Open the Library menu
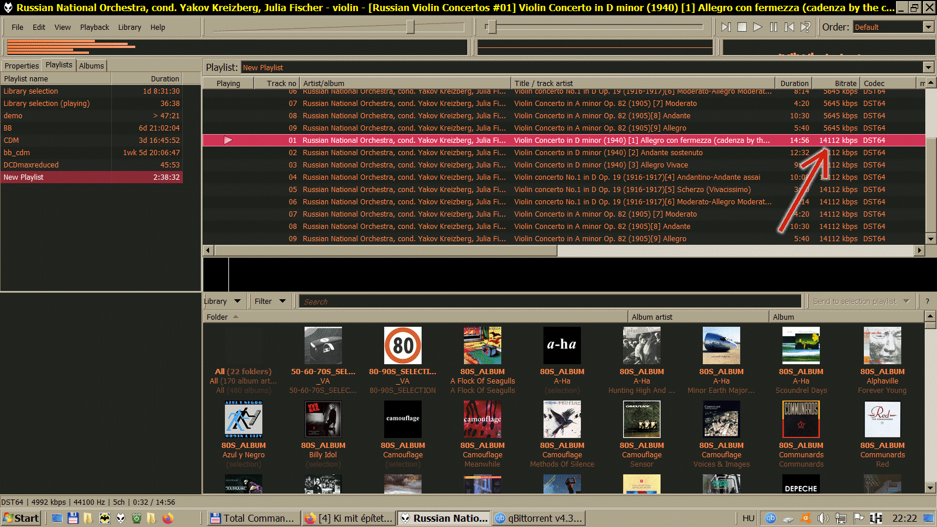The height and width of the screenshot is (527, 937). point(129,27)
